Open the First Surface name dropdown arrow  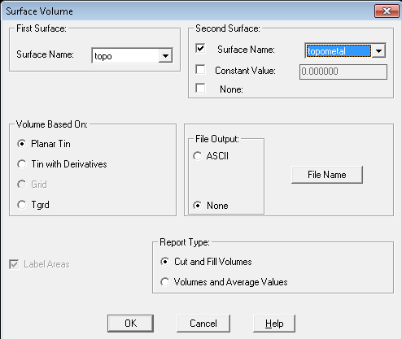click(165, 56)
